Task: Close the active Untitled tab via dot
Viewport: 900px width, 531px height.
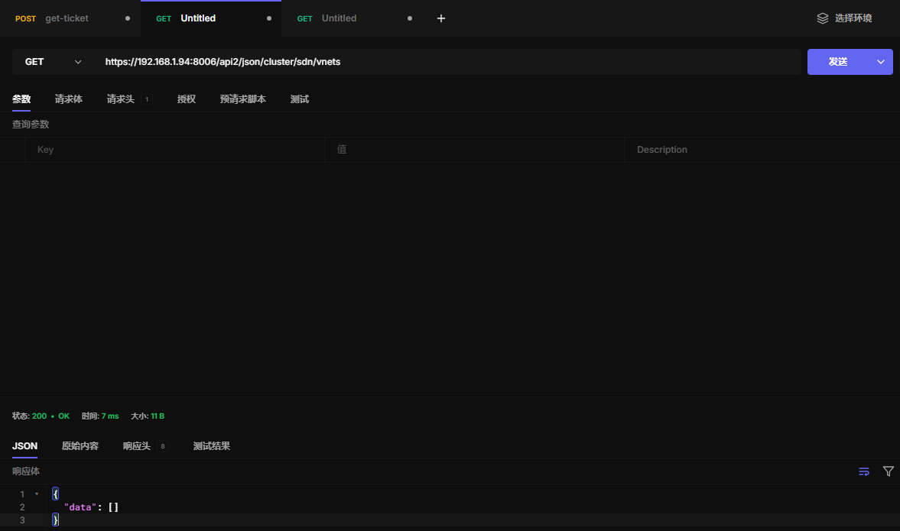Action: tap(268, 18)
